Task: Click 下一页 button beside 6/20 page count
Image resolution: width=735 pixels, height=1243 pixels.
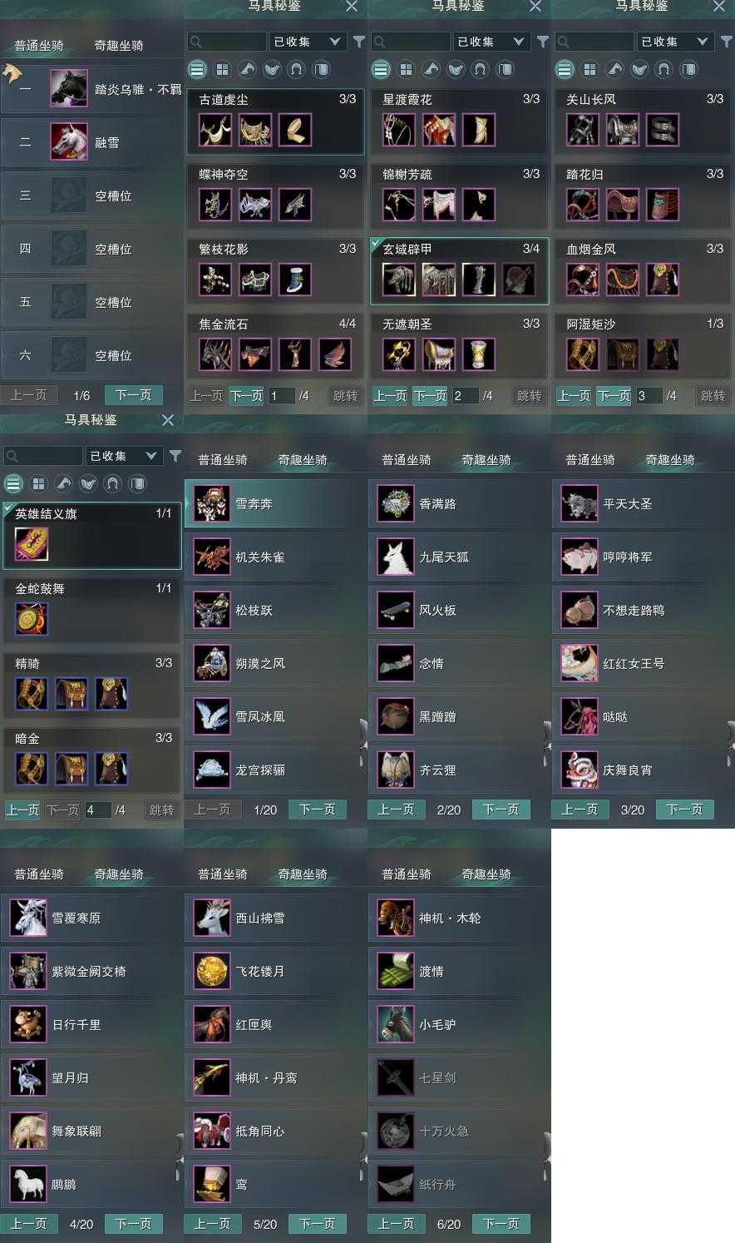Action: 501,1224
